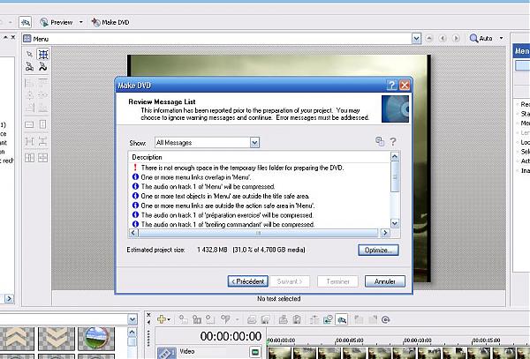
Task: Click the message list horizontal scrollbar
Action: [256, 234]
